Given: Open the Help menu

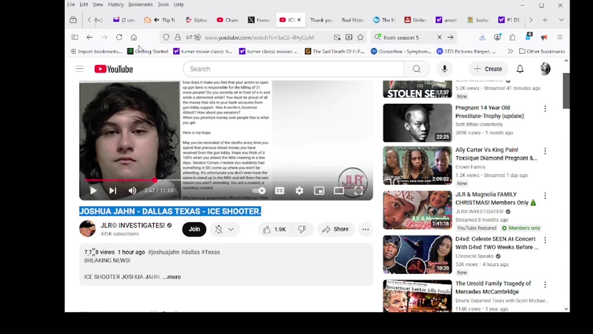Looking at the screenshot, I should coord(179,5).
